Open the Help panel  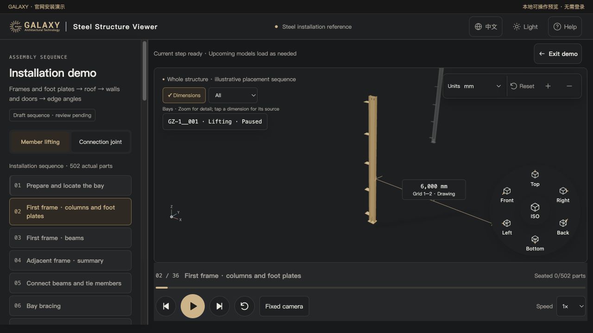[565, 27]
